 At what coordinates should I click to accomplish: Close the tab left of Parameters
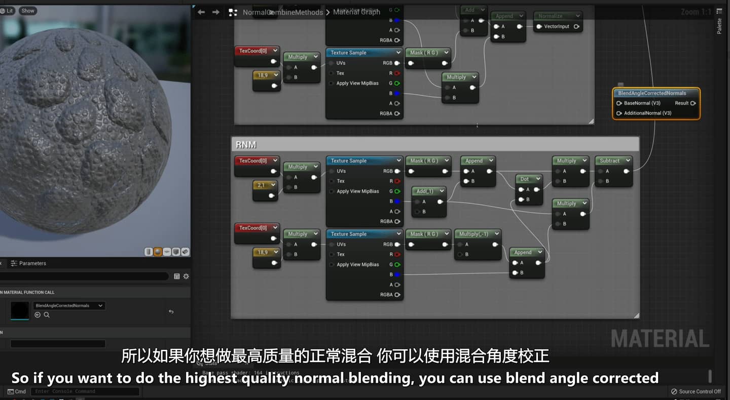pos(1,263)
